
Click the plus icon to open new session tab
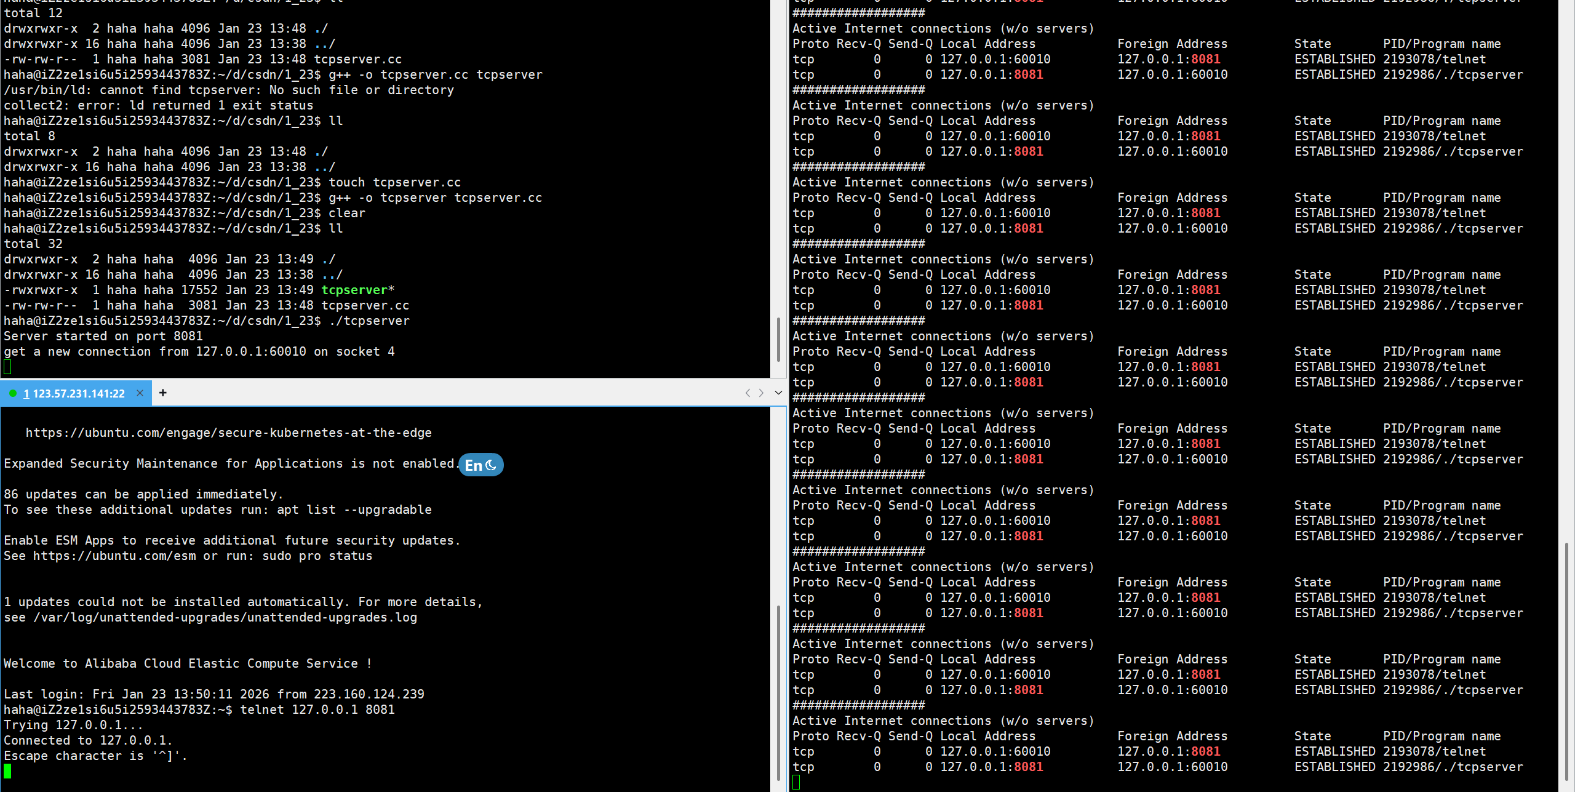tap(162, 393)
